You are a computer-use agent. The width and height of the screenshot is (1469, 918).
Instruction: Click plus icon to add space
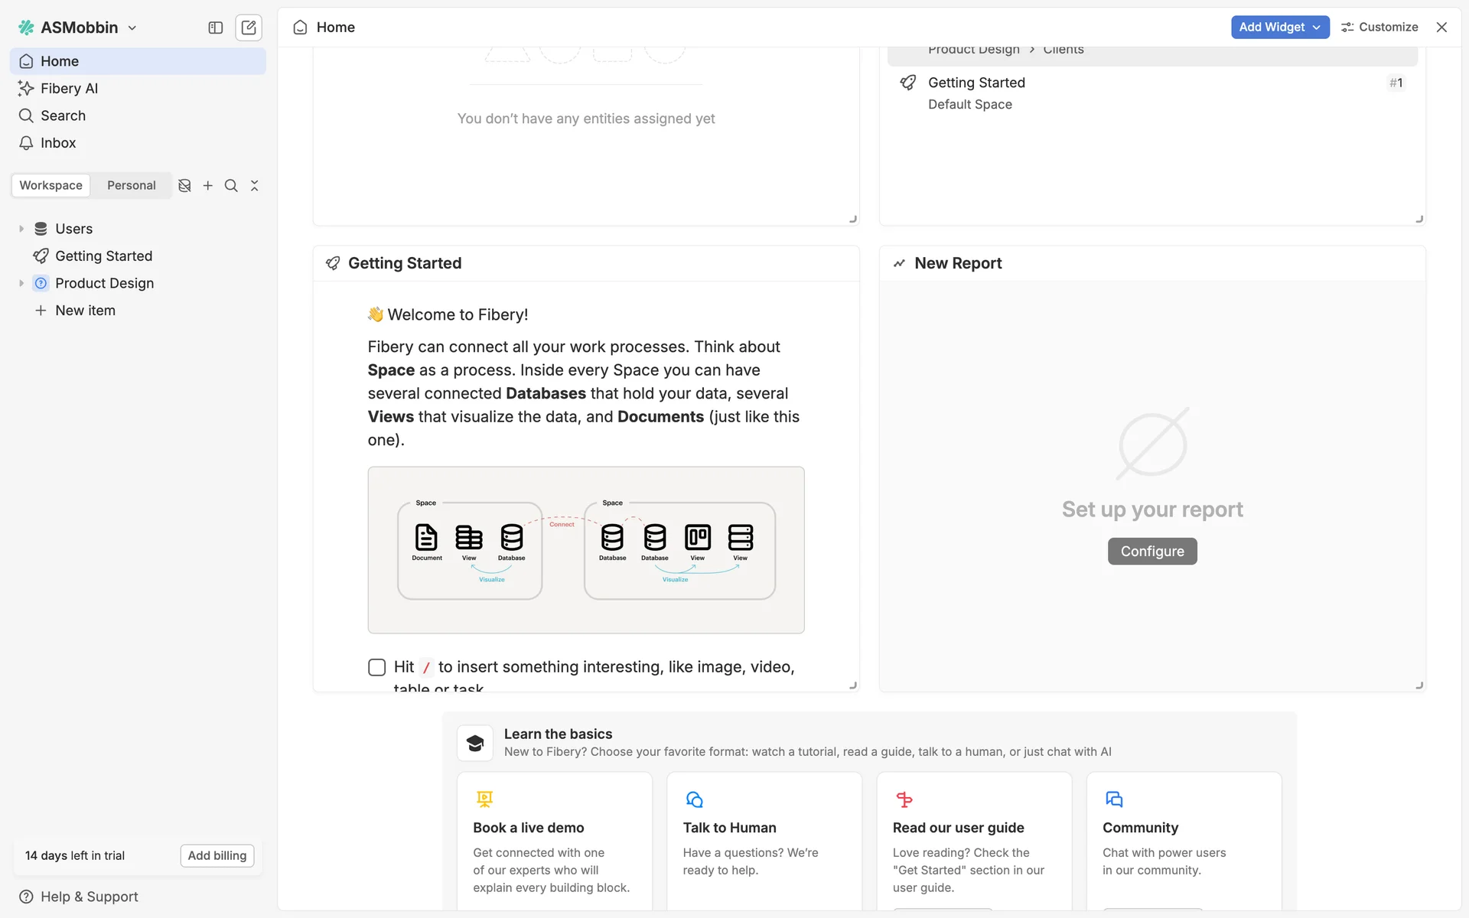click(x=207, y=186)
